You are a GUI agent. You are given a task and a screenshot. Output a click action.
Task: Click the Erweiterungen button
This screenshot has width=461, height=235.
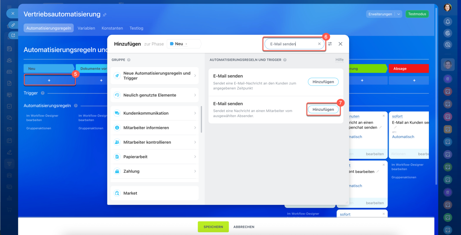click(x=380, y=14)
